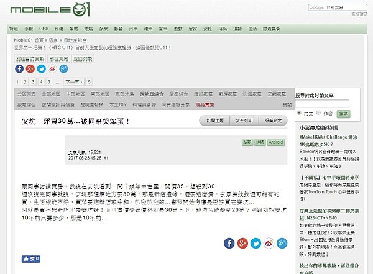Screen dimensions: 373x274
Task: Open the GPS navigation menu
Action: pos(44,29)
